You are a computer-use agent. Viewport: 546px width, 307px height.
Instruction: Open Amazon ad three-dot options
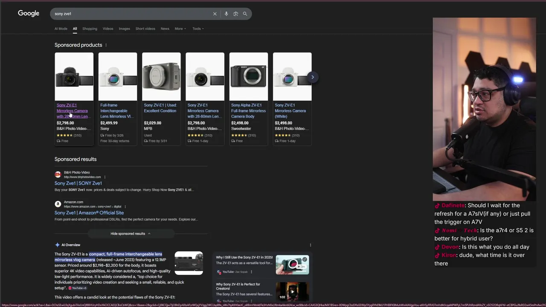click(x=125, y=206)
